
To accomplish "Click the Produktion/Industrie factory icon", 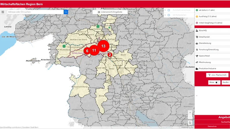I will 197,69.
